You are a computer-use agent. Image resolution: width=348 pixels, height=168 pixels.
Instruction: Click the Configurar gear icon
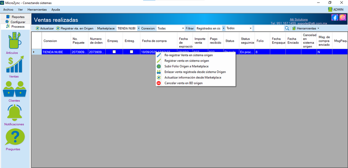pos(7,22)
